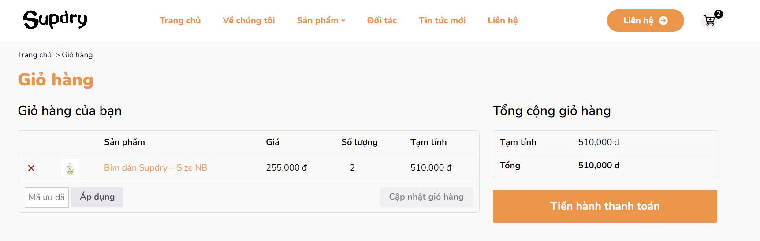Screen dimensions: 760x241
Task: Click the Supdry logo
Action: (55, 20)
